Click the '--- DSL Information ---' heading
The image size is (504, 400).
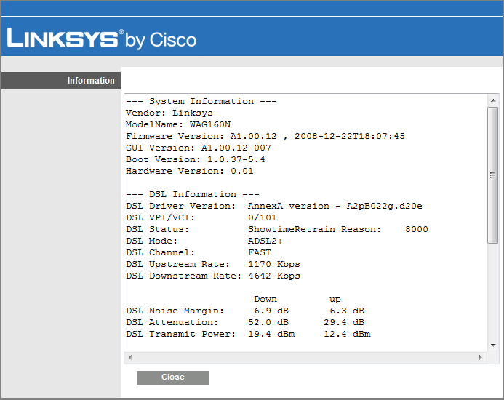[193, 194]
